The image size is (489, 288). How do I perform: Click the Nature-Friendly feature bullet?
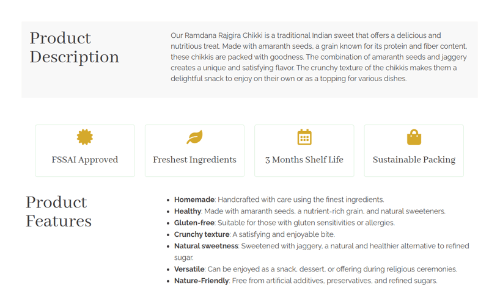point(305,281)
